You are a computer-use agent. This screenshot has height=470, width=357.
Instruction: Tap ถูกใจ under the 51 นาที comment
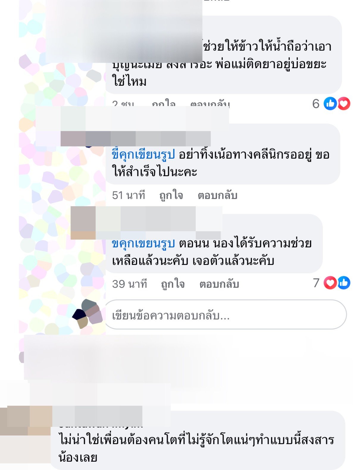171,195
